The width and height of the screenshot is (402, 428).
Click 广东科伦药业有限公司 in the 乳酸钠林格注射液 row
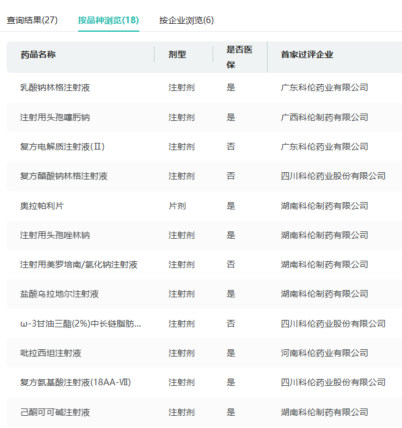click(x=324, y=88)
